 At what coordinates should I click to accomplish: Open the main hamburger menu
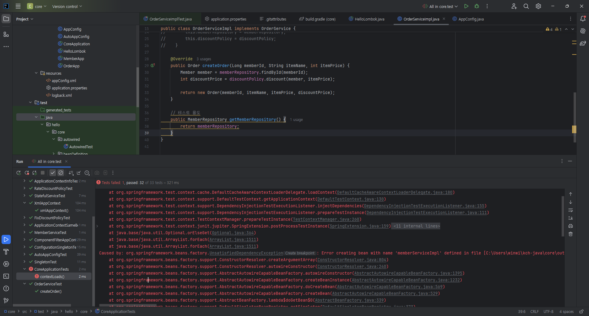18,6
